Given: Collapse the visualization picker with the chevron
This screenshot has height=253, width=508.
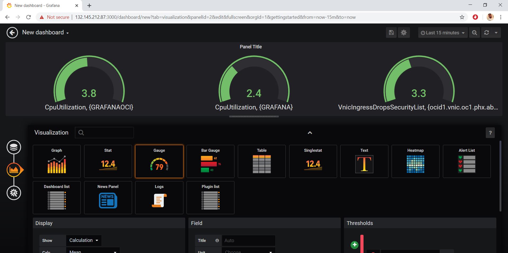Looking at the screenshot, I should click(x=310, y=133).
